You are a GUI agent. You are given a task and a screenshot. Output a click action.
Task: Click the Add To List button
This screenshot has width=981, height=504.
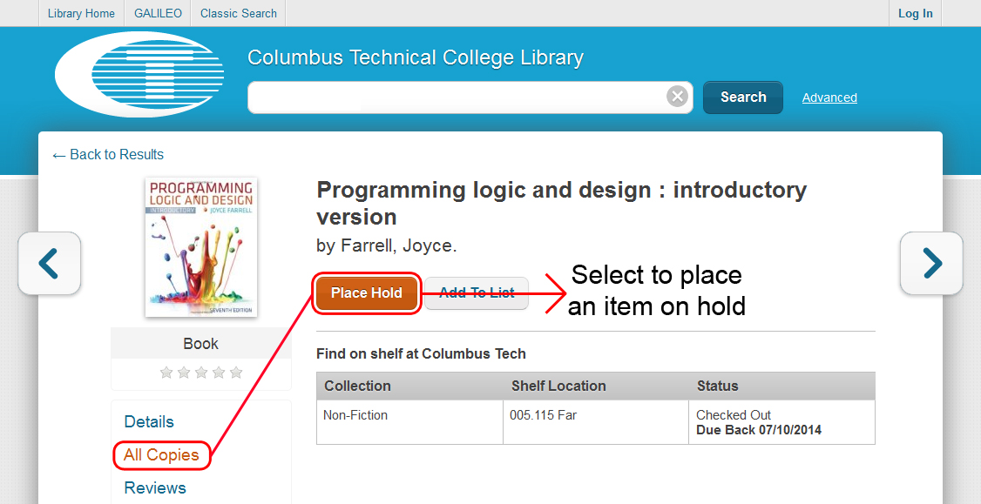point(477,292)
